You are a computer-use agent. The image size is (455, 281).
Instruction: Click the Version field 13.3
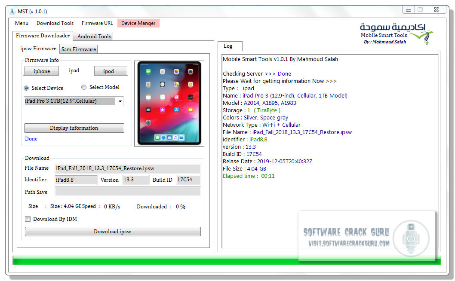[x=135, y=180]
